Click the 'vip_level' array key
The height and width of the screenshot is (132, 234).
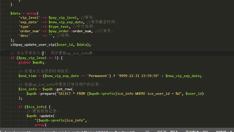point(29,18)
